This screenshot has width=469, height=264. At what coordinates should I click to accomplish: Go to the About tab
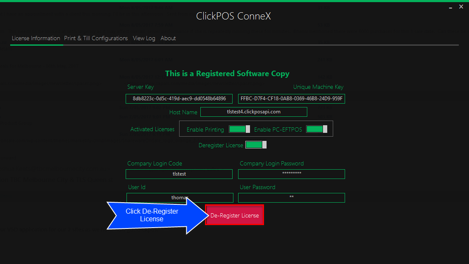168,38
